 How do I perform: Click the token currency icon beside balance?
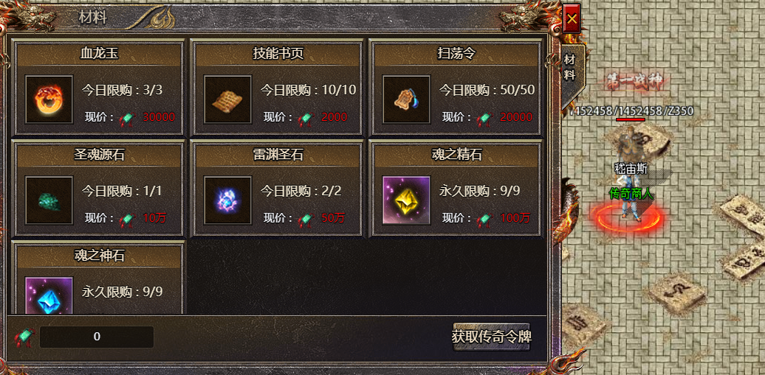pos(24,337)
